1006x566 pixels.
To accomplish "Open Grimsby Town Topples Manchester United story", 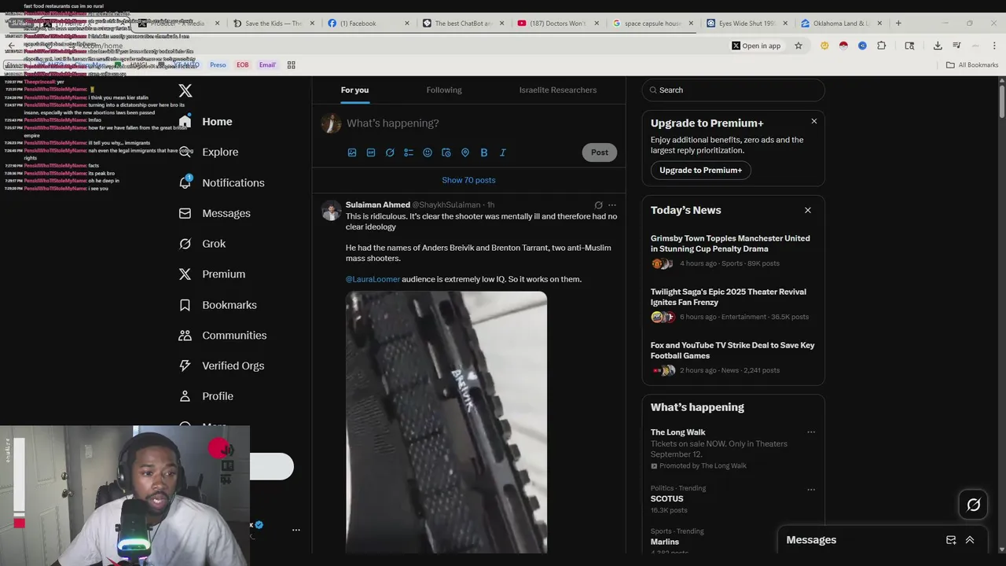I will click(x=733, y=252).
